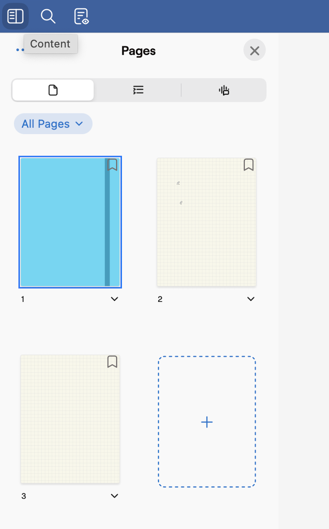Switch to the page thumbnails tab
This screenshot has width=329, height=529.
pos(53,90)
